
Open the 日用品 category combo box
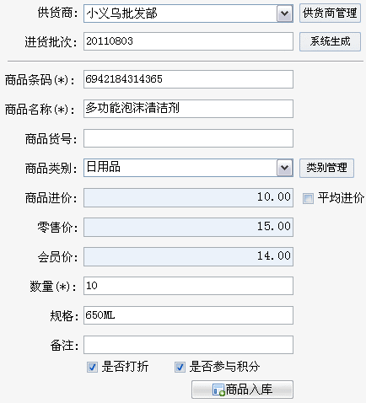pos(188,168)
